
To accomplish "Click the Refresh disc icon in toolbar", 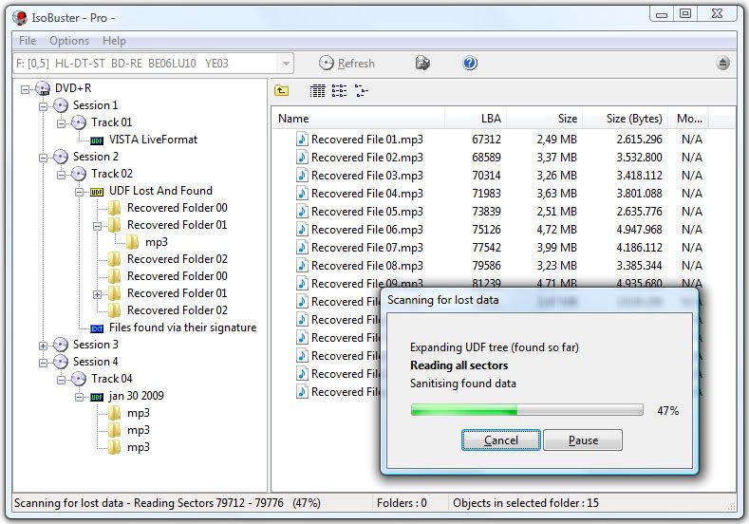I will tap(327, 64).
